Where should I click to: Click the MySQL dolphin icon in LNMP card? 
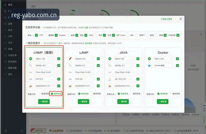click(x=31, y=65)
